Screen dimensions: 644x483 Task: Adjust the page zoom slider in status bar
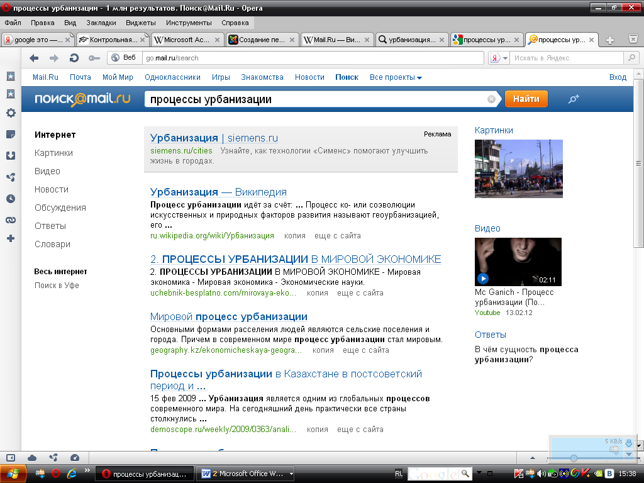[x=574, y=458]
